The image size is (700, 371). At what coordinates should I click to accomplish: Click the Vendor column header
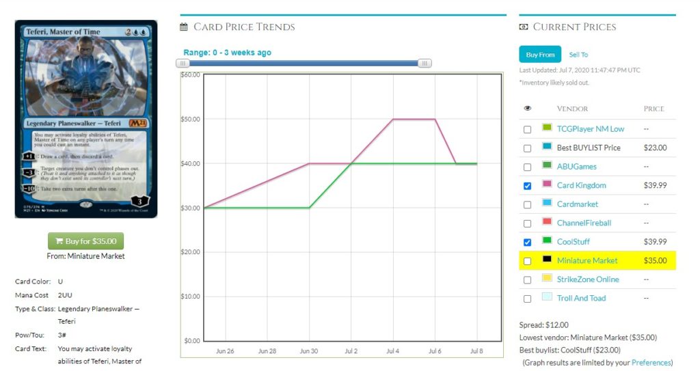point(572,109)
